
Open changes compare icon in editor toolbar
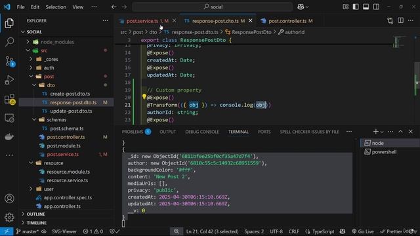click(x=390, y=20)
